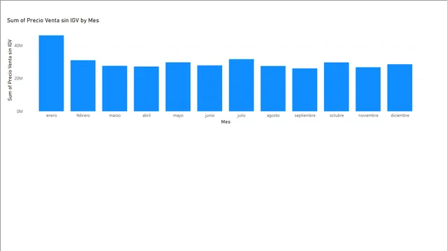Select the septiembre bar in the chart

[305, 90]
